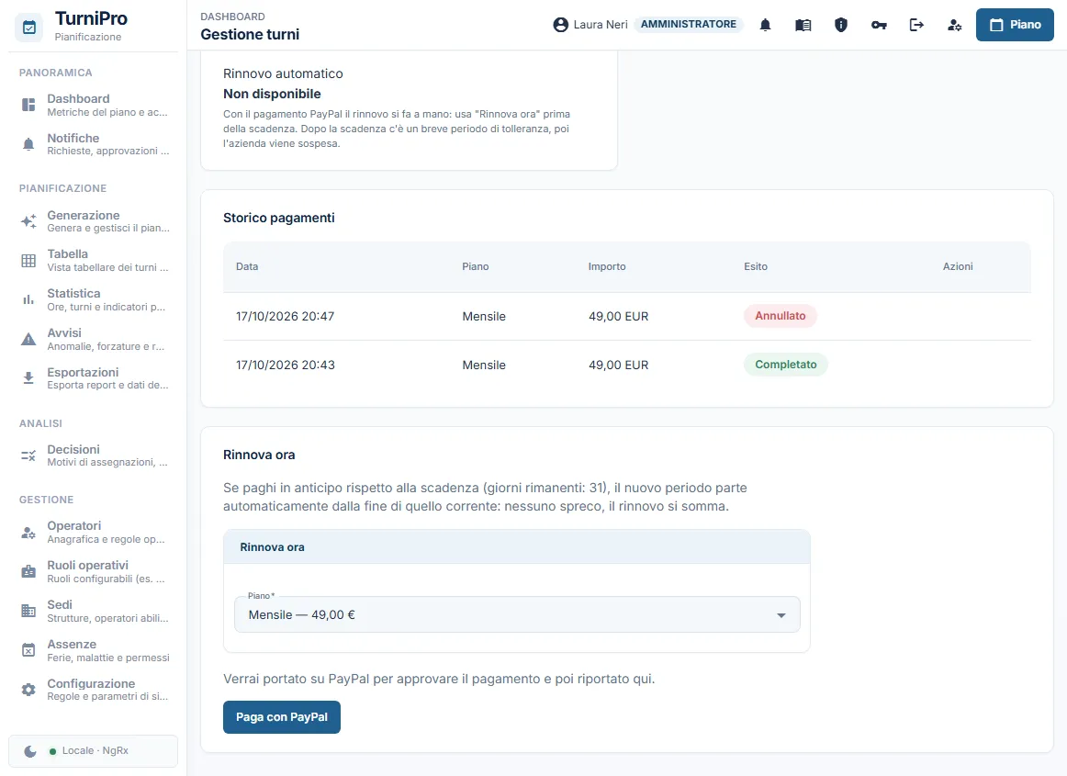Click the Paga con PayPal button

282,717
